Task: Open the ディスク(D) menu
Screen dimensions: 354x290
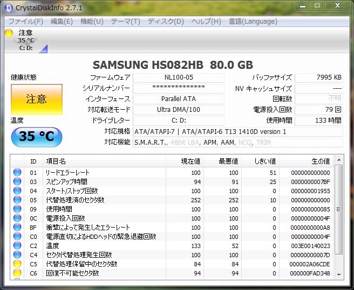Action: [166, 22]
